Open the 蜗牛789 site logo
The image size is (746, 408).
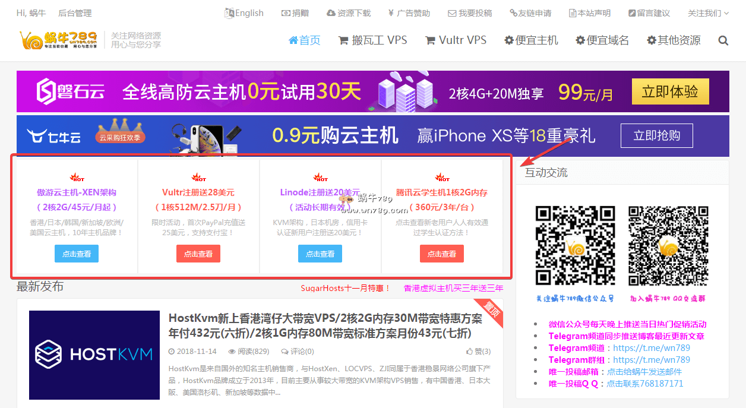click(x=58, y=40)
